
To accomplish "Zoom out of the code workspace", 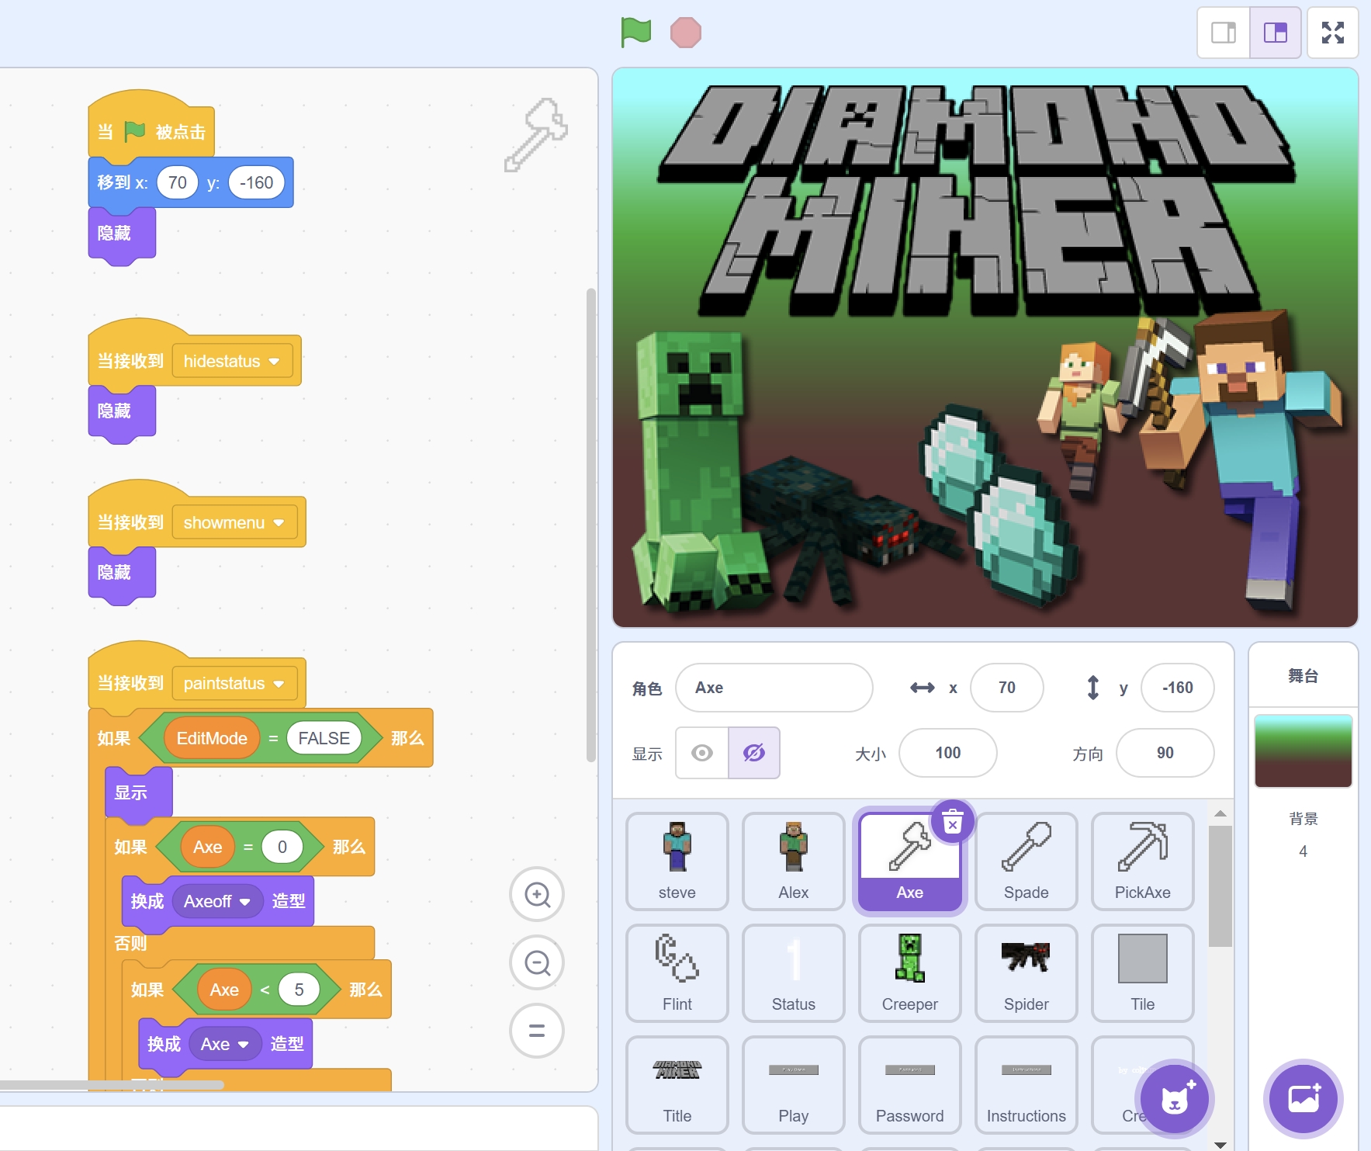I will (x=536, y=962).
